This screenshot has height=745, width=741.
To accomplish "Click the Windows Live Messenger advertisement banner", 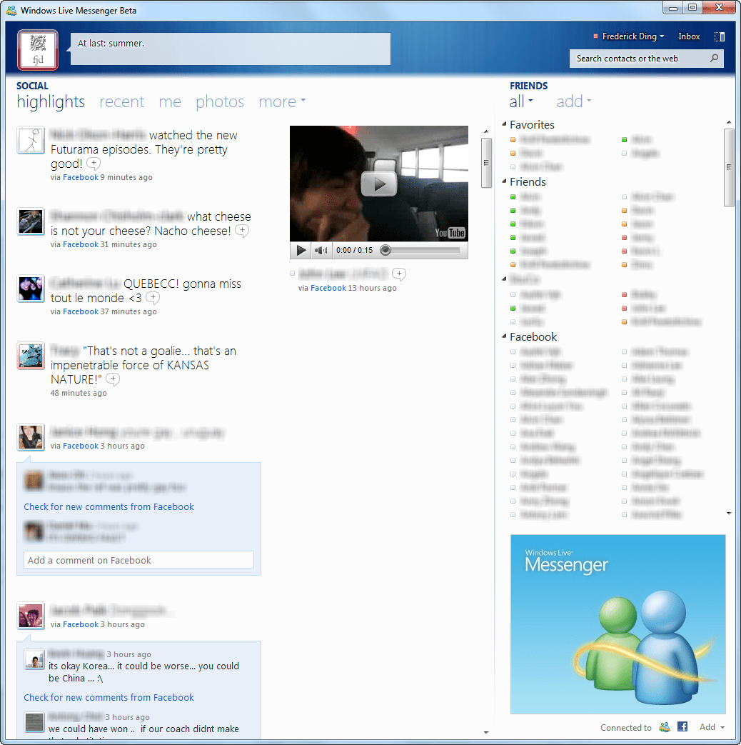I will point(618,624).
